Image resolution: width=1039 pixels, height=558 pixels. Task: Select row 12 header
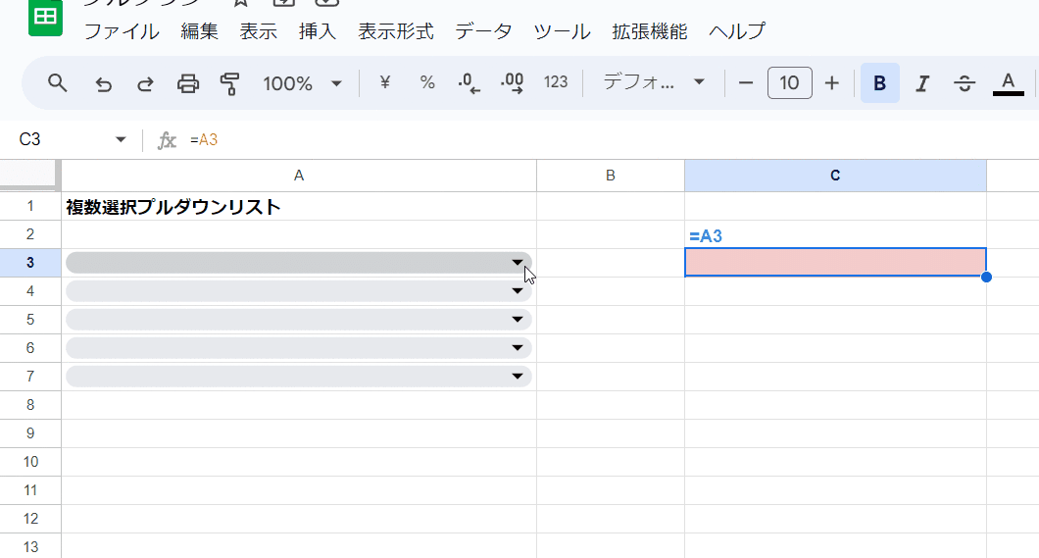coord(30,519)
